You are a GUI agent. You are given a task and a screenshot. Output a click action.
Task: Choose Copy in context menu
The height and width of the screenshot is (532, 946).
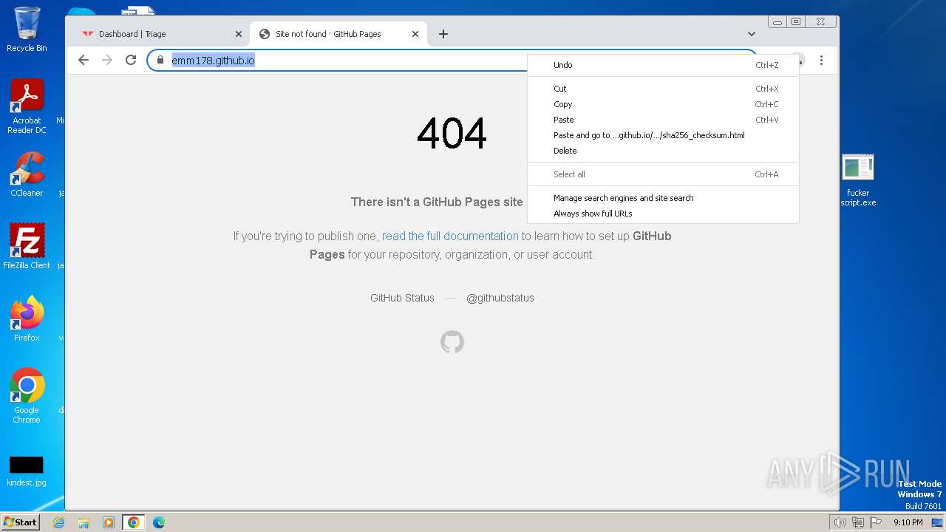(x=663, y=104)
